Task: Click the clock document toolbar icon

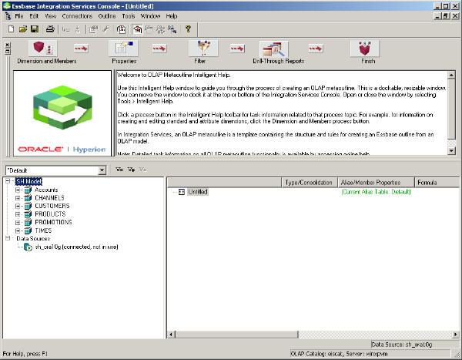Action: point(121,29)
